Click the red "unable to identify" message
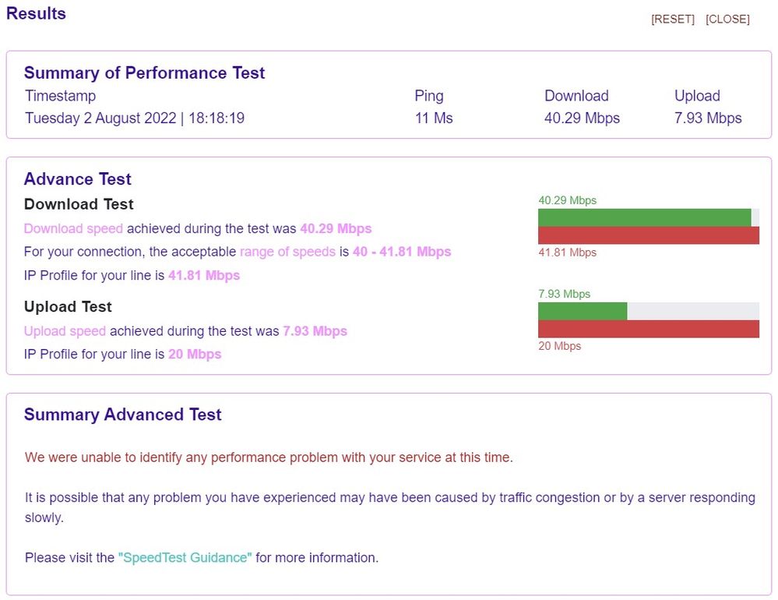778x600 pixels. 269,457
